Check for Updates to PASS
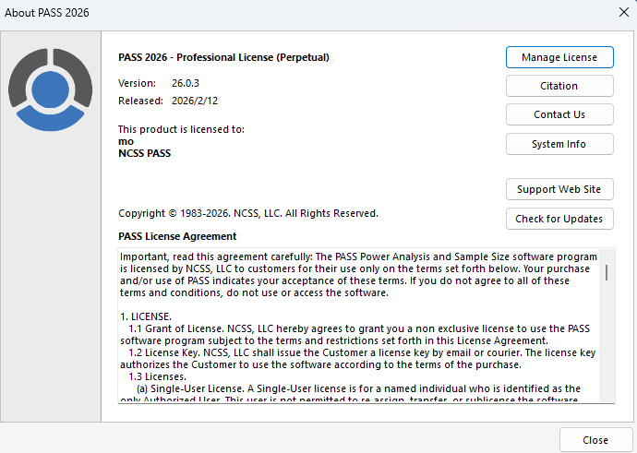The height and width of the screenshot is (453, 637). pyautogui.click(x=559, y=219)
